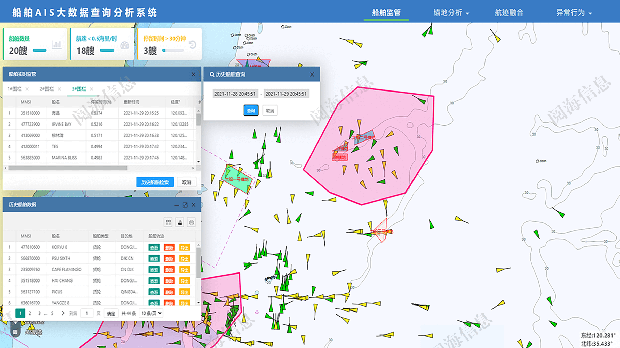The height and width of the screenshot is (348, 620).
Task: Delete the PSU SIXTH track record
Action: (169, 259)
